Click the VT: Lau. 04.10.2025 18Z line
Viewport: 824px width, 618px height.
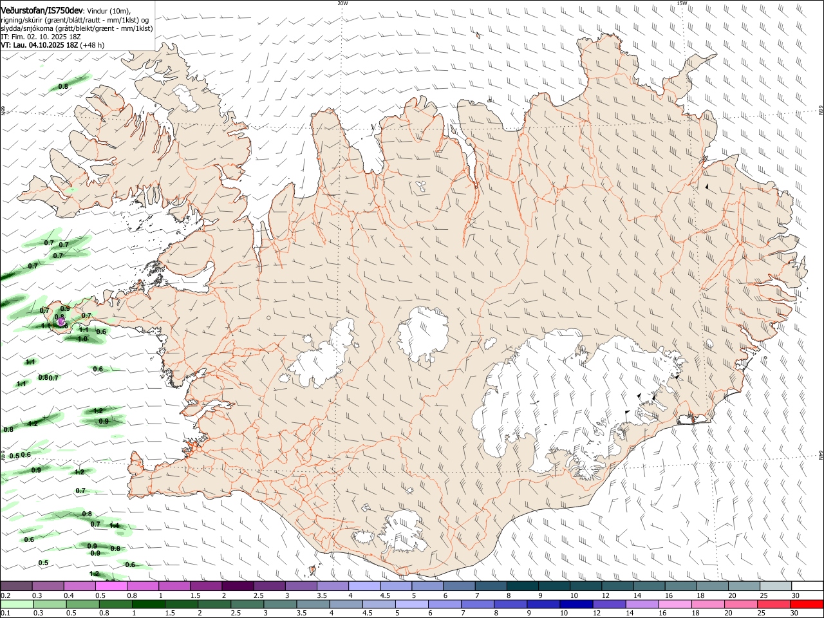tap(53, 46)
